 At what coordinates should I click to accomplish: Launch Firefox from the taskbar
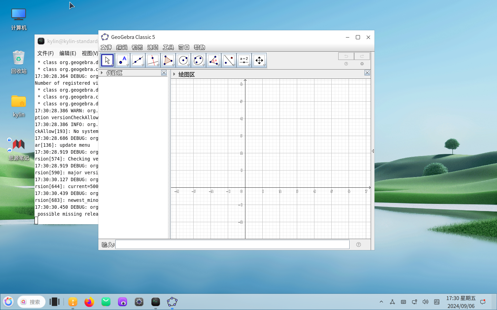pyautogui.click(x=89, y=302)
